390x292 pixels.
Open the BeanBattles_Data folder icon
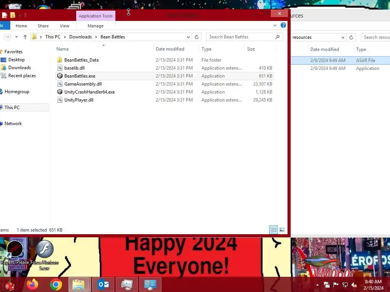pos(59,60)
